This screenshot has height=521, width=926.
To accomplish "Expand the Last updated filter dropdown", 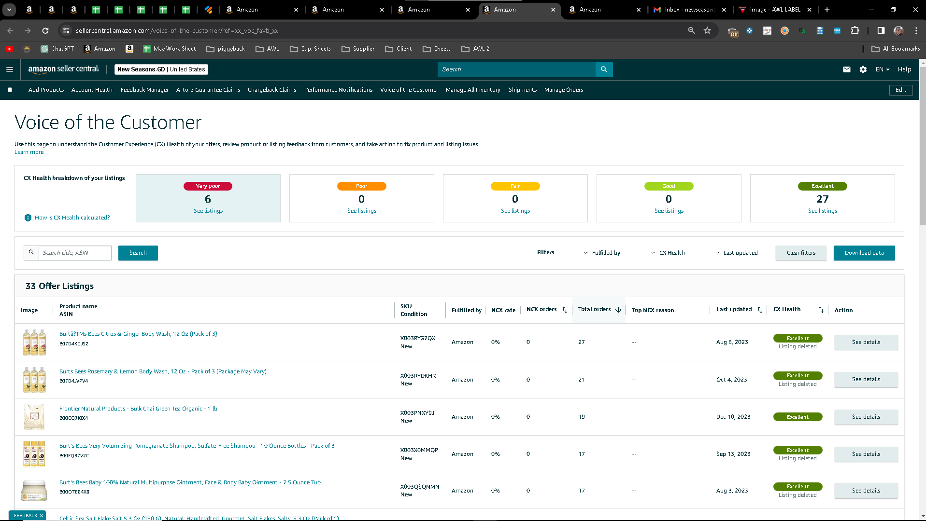I will click(736, 253).
